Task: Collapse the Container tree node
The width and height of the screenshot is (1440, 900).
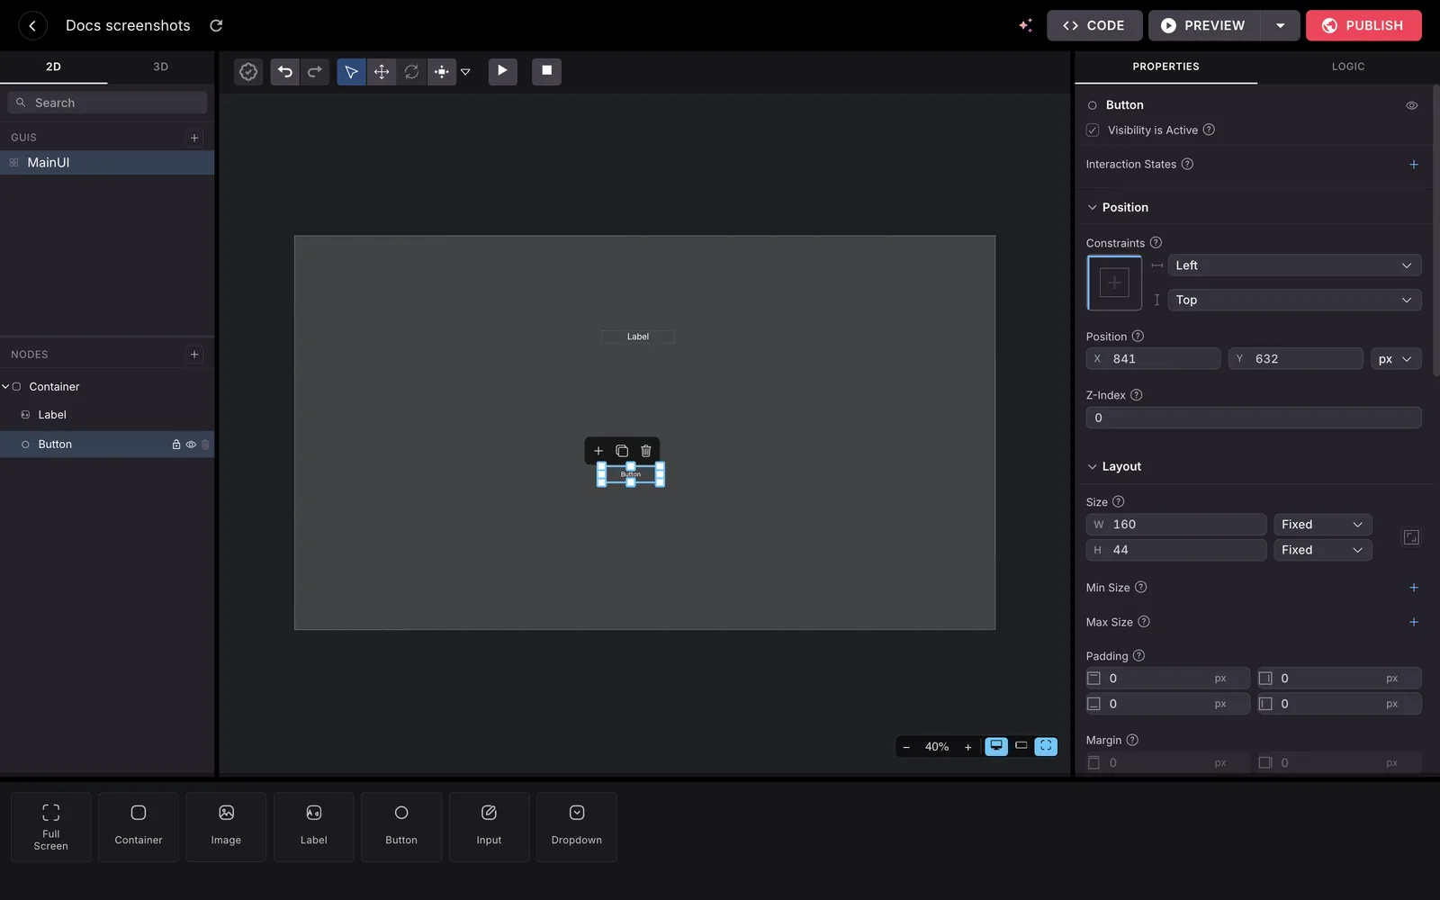Action: point(5,387)
